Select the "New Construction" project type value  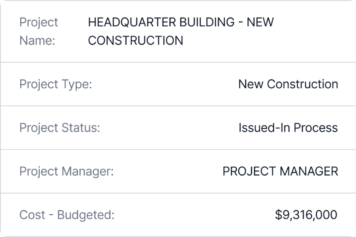click(x=288, y=84)
